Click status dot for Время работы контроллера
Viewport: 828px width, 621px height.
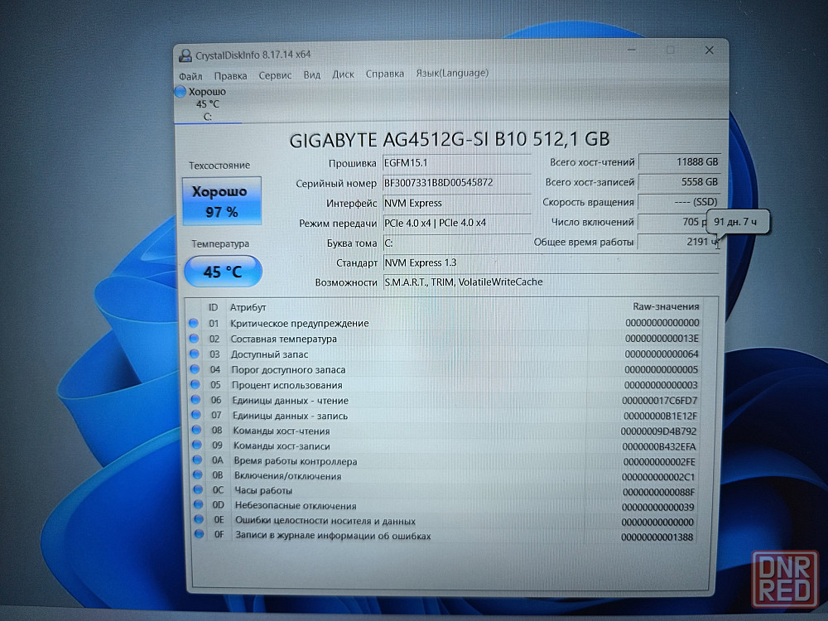click(x=197, y=460)
